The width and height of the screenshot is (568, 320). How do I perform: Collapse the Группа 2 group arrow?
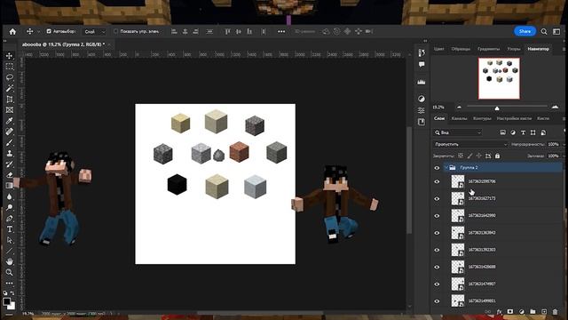[x=446, y=168]
